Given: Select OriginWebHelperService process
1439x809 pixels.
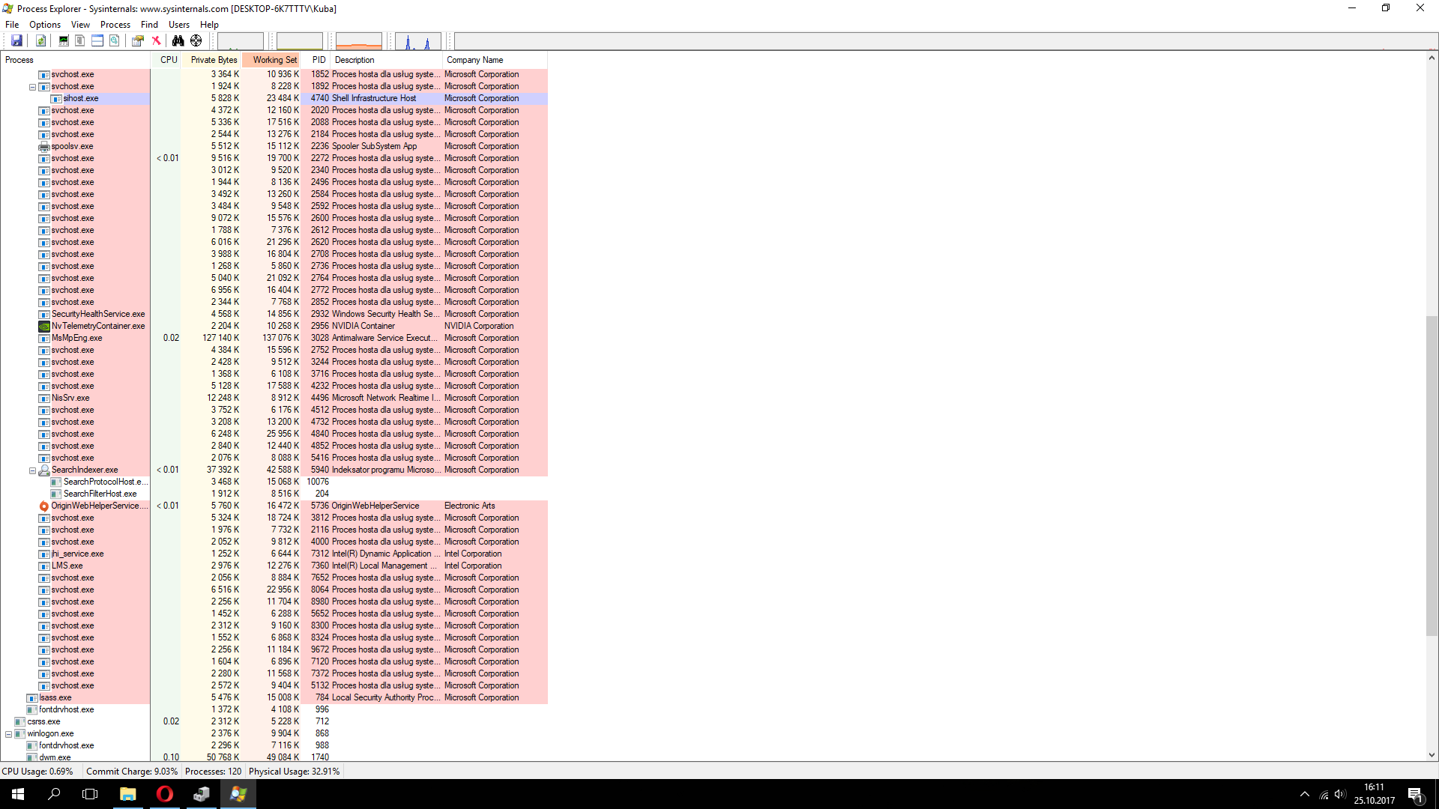Looking at the screenshot, I should pyautogui.click(x=274, y=506).
